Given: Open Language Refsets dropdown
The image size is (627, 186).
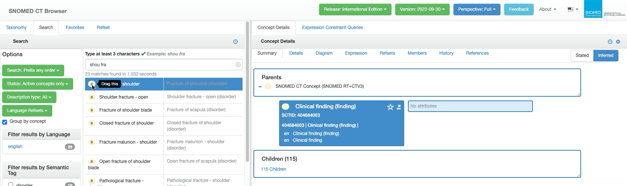Looking at the screenshot, I should click(x=27, y=110).
